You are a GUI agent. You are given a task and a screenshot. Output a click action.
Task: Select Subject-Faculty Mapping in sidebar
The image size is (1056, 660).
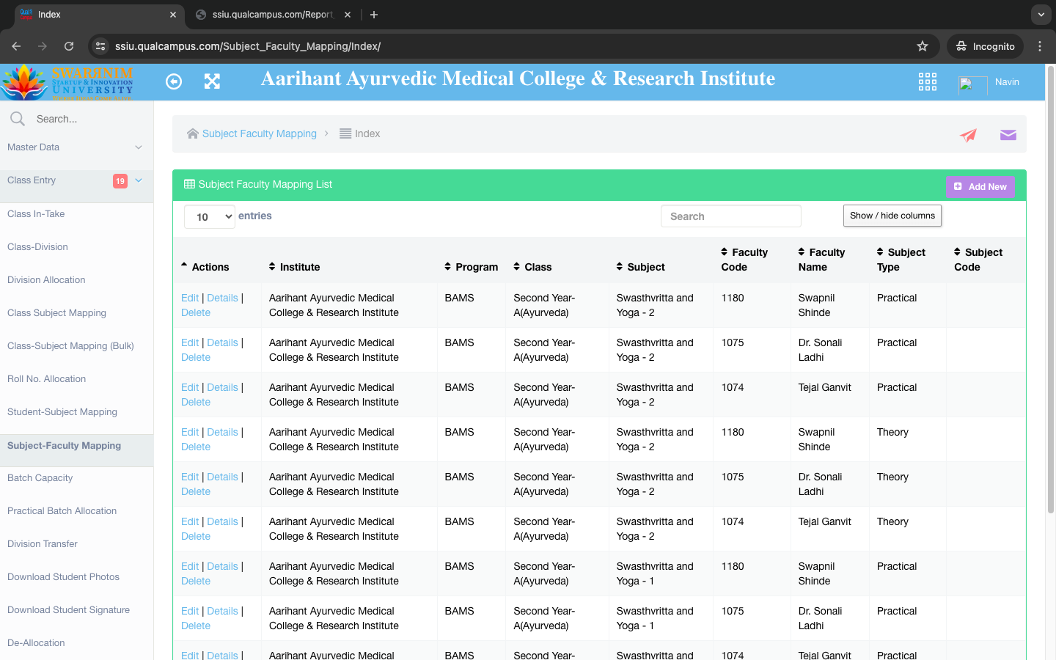(x=64, y=446)
